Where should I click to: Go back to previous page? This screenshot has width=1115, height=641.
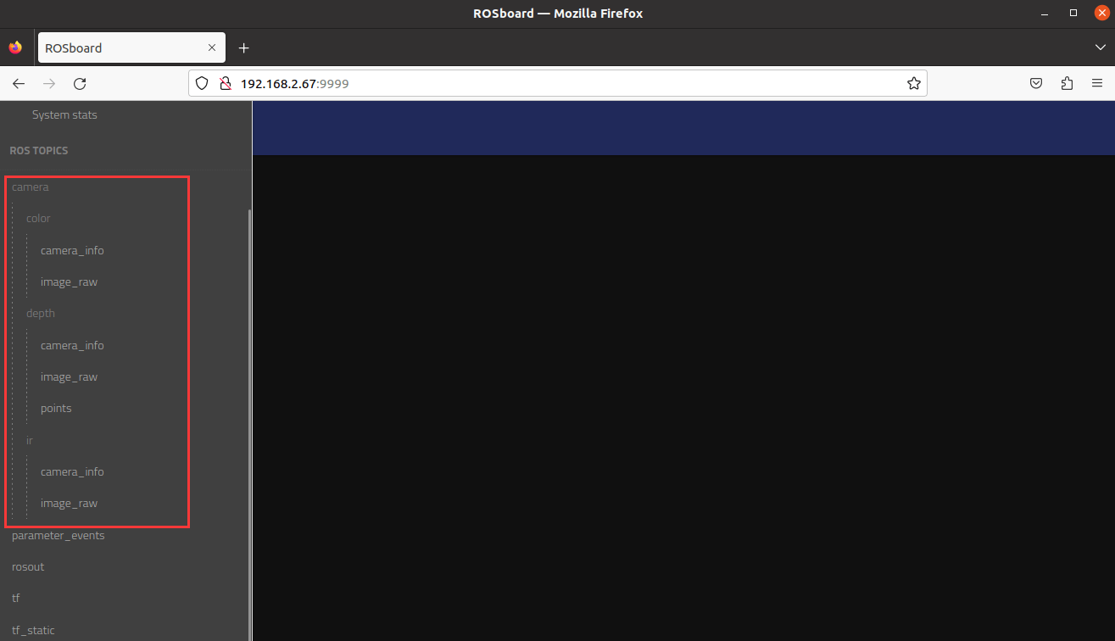[19, 84]
